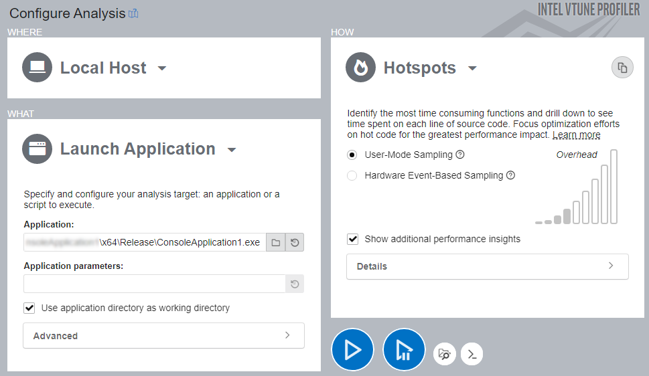
Task: Browse for application using folder icon
Action: (275, 242)
